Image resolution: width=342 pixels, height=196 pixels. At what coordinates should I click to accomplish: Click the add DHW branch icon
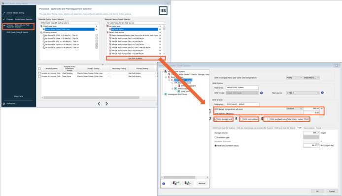click(188, 183)
